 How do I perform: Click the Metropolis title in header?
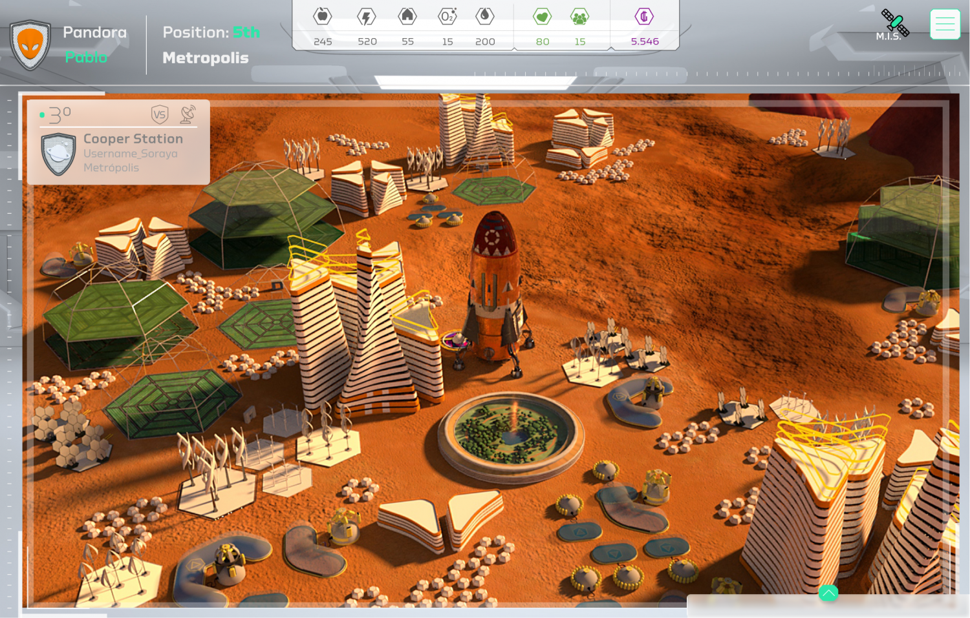[206, 58]
